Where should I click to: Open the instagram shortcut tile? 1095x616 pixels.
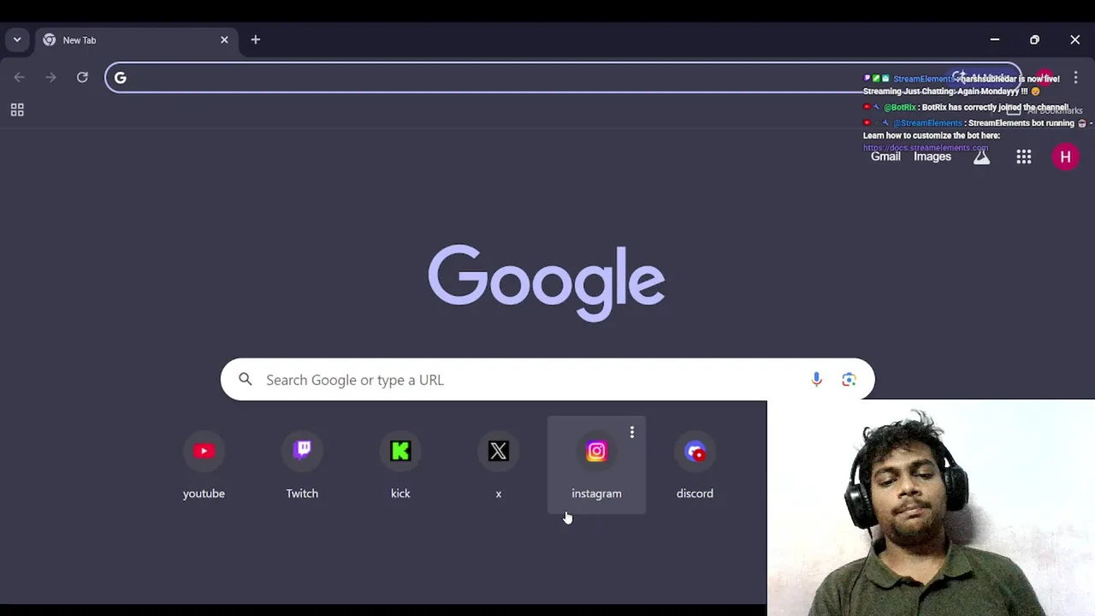point(596,465)
